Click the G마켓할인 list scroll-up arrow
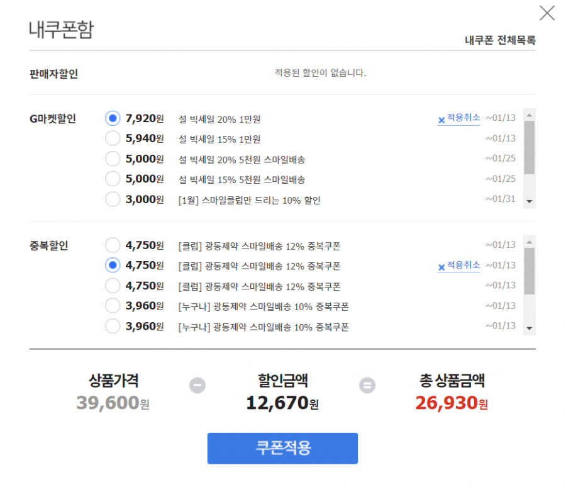The width and height of the screenshot is (566, 492). (530, 115)
